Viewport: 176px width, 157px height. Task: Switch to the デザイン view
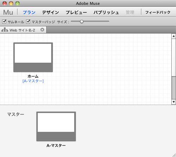(50, 12)
